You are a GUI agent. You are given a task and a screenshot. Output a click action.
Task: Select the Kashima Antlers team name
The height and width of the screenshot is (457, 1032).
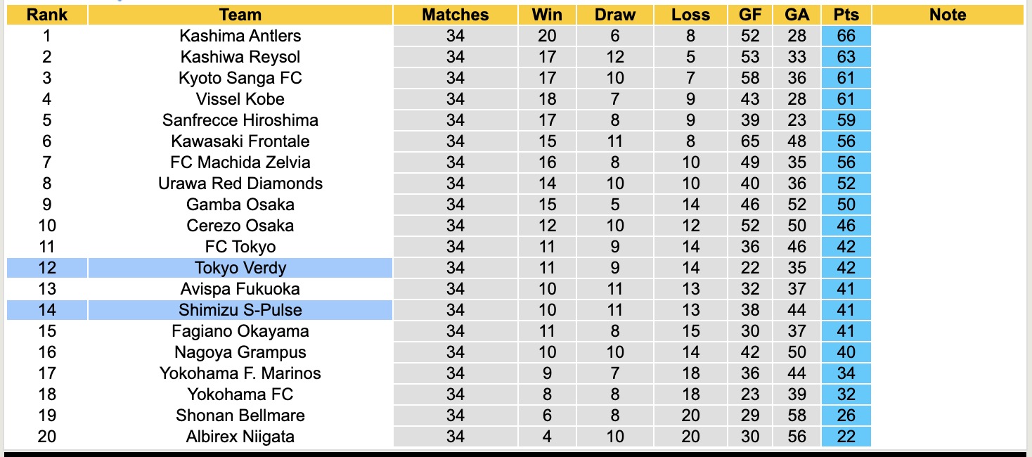pyautogui.click(x=240, y=36)
